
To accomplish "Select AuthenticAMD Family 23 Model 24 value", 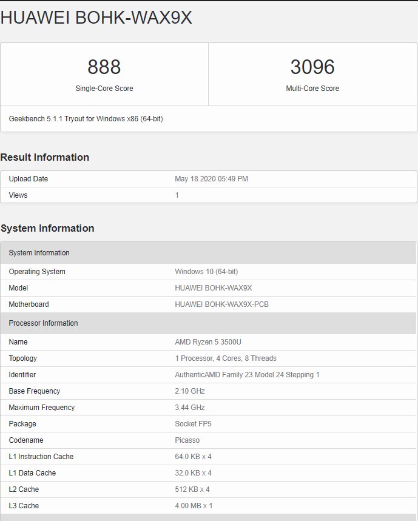I will (247, 375).
